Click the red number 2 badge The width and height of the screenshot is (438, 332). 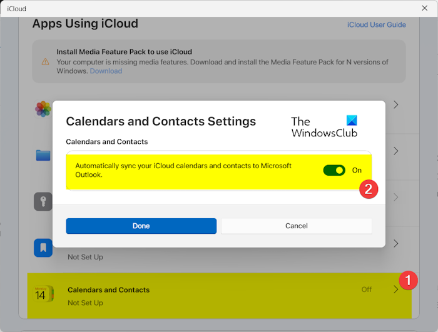point(369,189)
